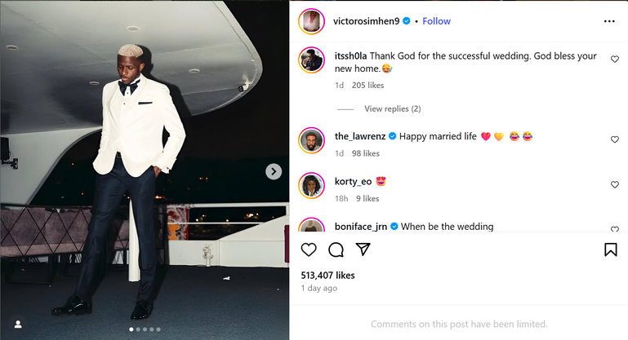The image size is (628, 340).
Task: Open the three-dot more options menu
Action: 609,21
